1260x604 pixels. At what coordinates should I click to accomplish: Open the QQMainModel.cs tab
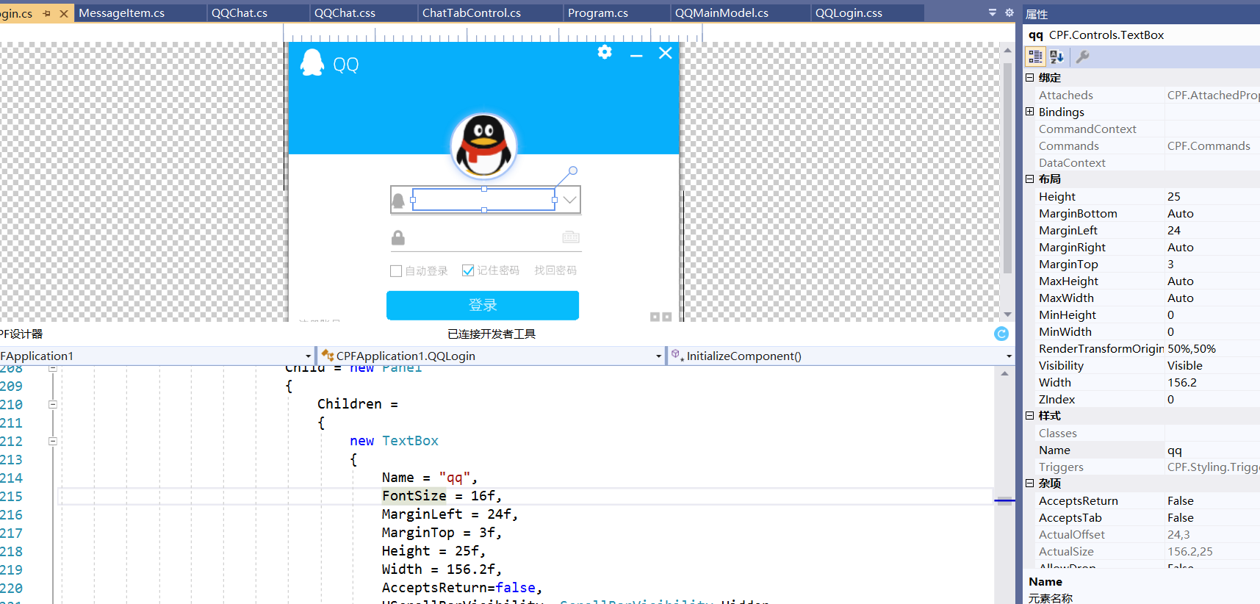[721, 13]
